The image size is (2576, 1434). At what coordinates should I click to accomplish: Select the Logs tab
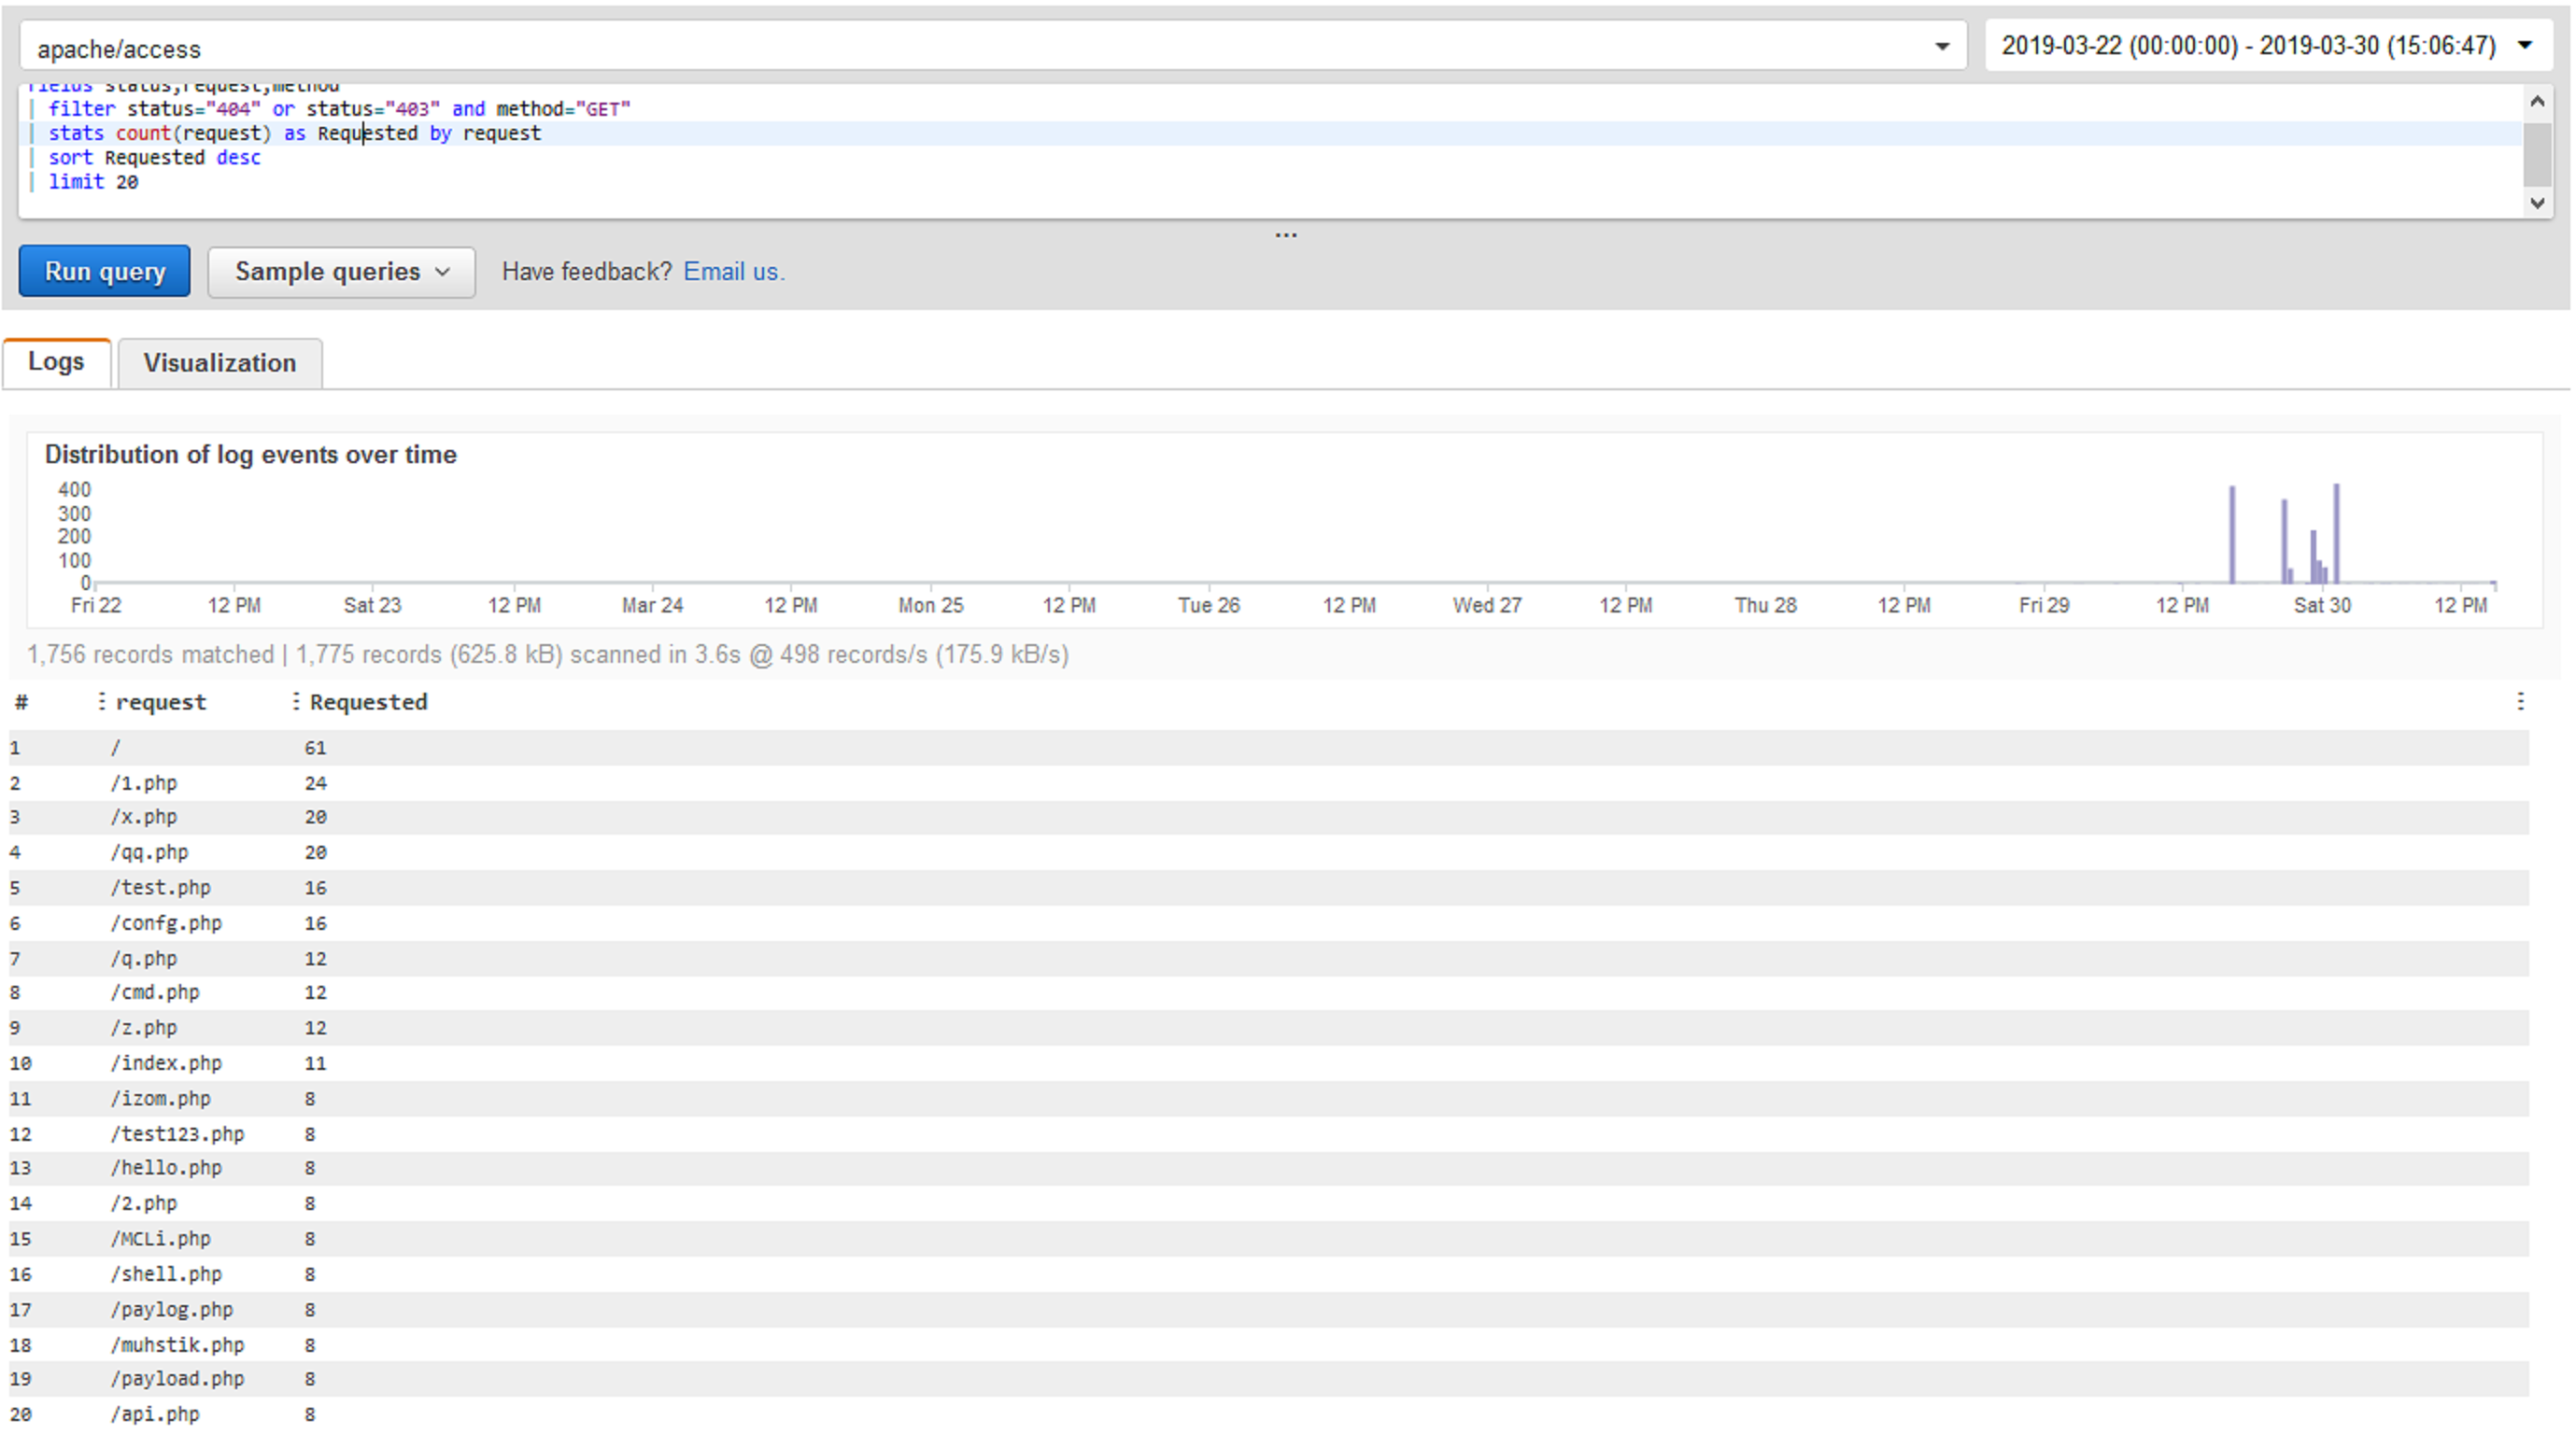tap(56, 361)
